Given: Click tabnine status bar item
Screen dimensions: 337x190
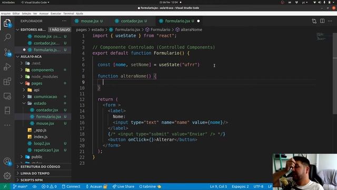Looking at the screenshot, I should (150, 186).
